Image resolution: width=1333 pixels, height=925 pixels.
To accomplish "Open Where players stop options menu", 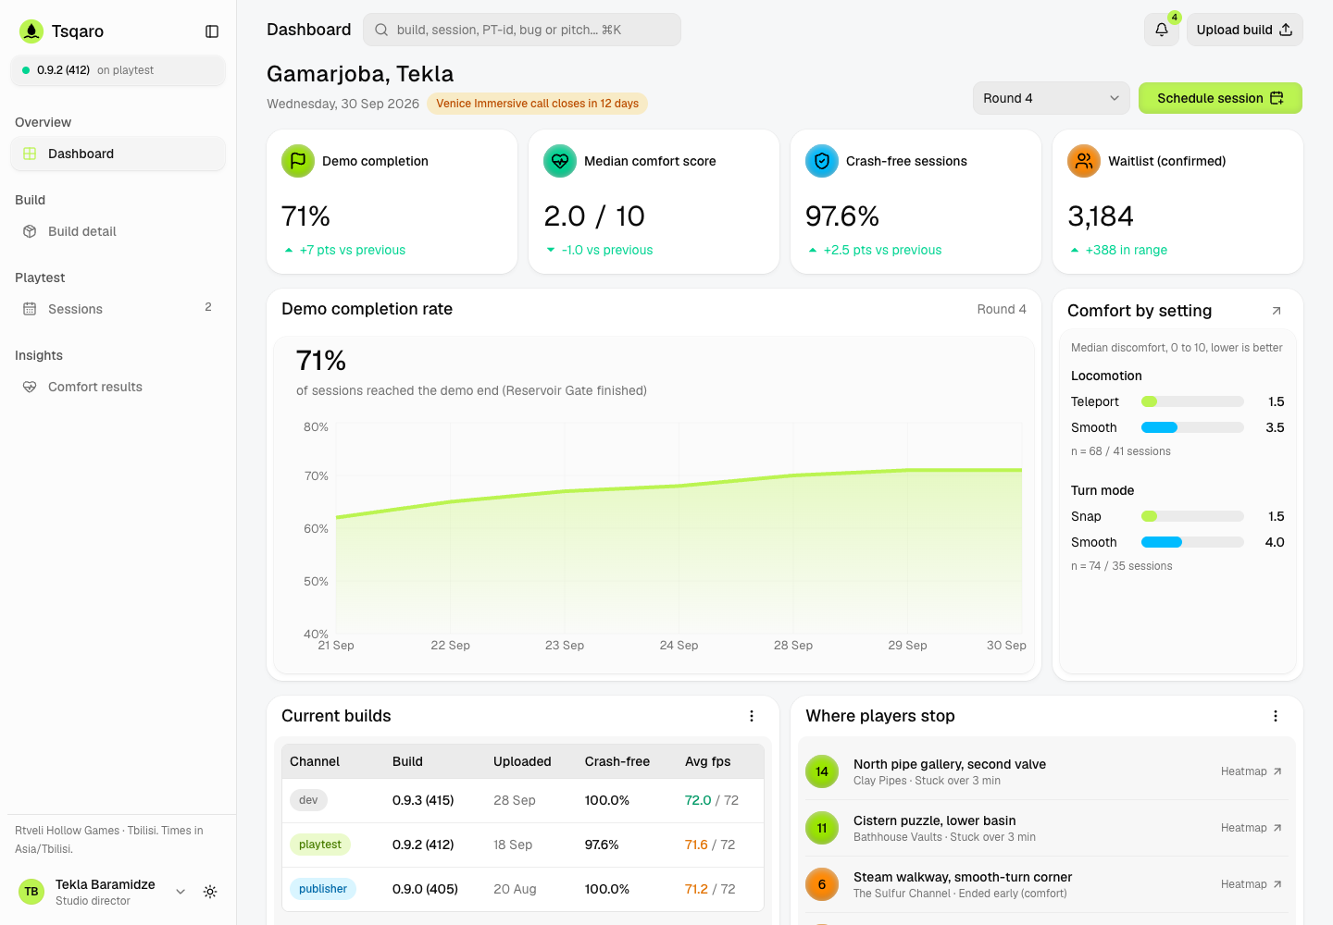I will tap(1276, 716).
